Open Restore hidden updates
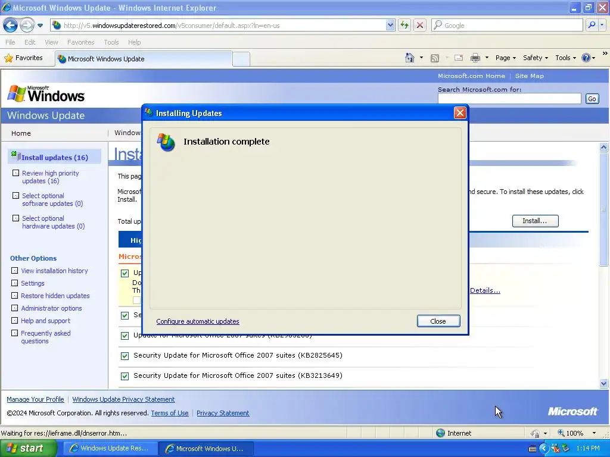This screenshot has height=457, width=610. coord(55,295)
